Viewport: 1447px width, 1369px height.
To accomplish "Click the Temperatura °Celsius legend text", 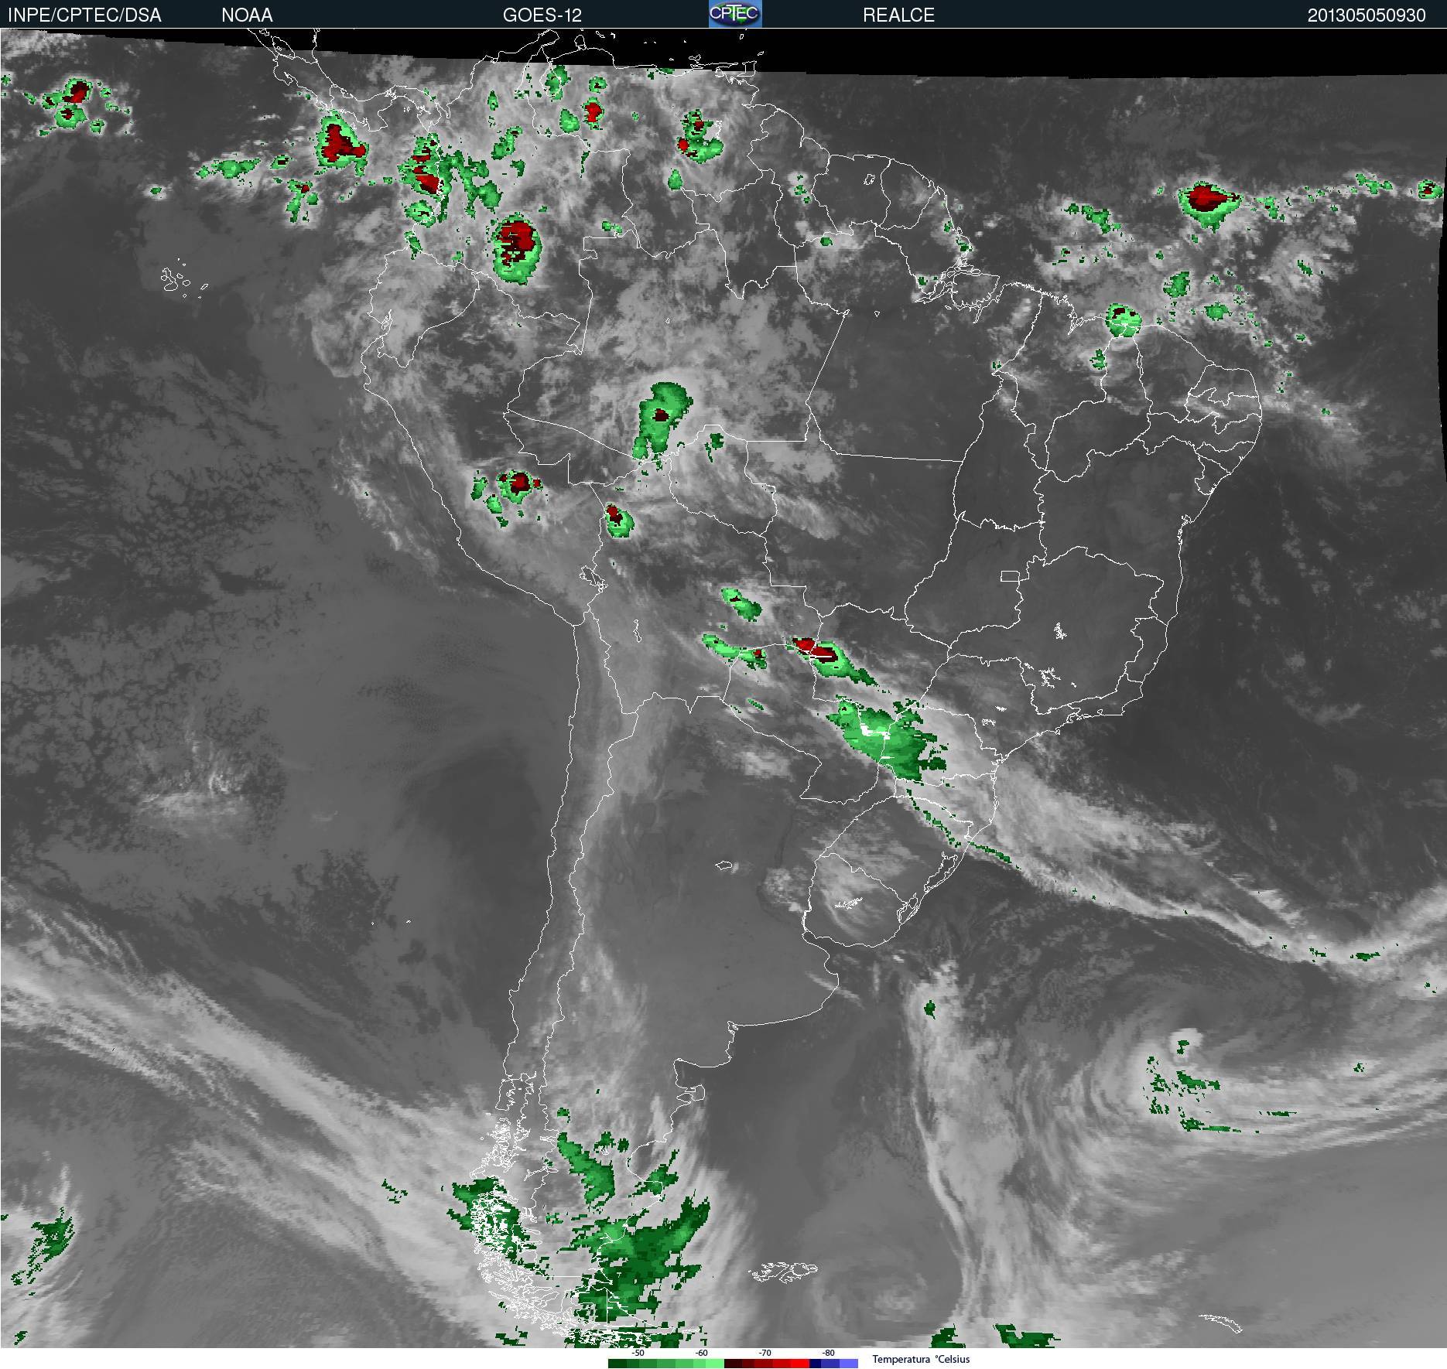I will click(x=921, y=1360).
